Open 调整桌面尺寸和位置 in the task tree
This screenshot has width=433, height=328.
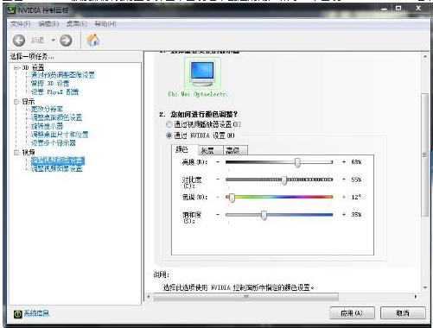coord(60,135)
